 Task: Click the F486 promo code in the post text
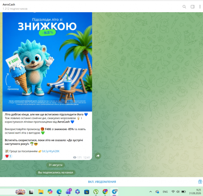pos(48,129)
